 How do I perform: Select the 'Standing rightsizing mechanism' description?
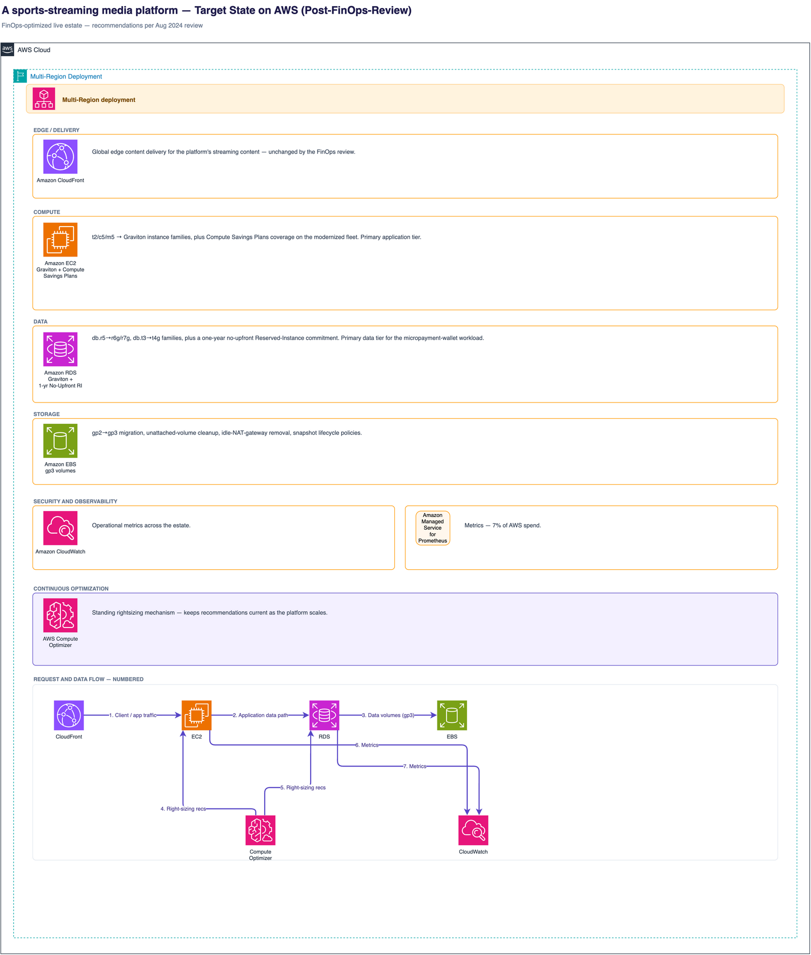coord(210,613)
